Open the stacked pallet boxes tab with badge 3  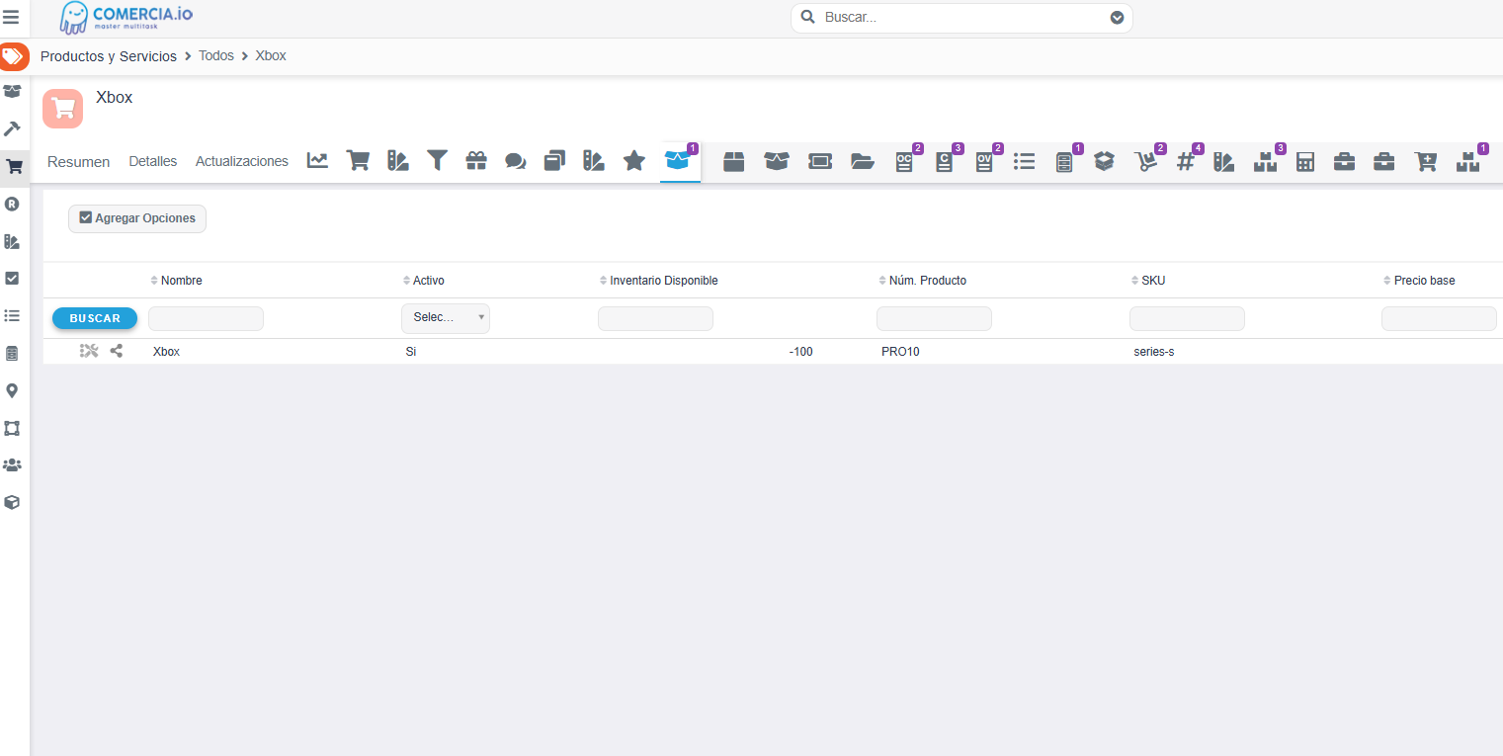tap(1266, 161)
